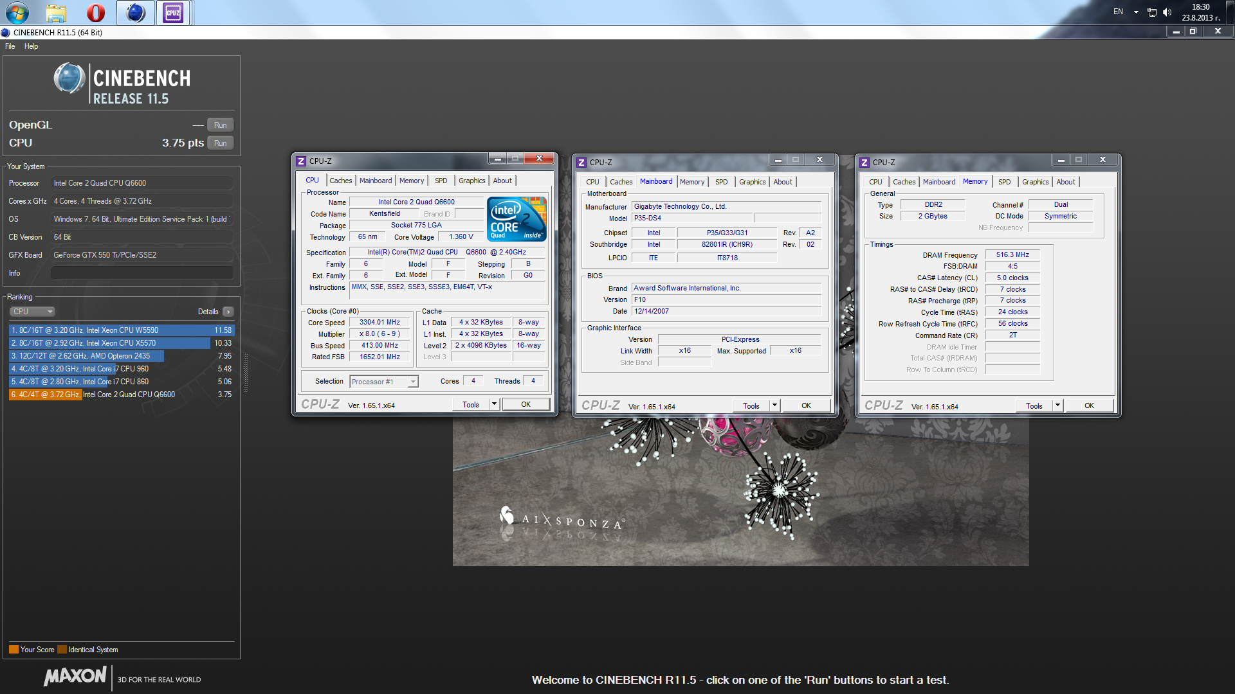1235x694 pixels.
Task: Select ranking entry Core 2 Quad Q6600
Action: pos(122,395)
